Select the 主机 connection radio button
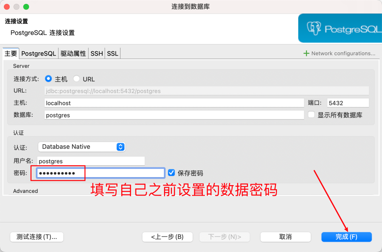The height and width of the screenshot is (252, 382). pyautogui.click(x=48, y=79)
